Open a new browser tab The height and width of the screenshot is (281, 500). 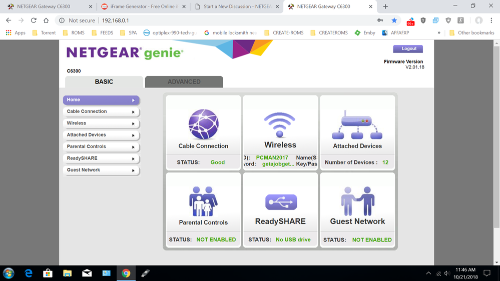(385, 6)
